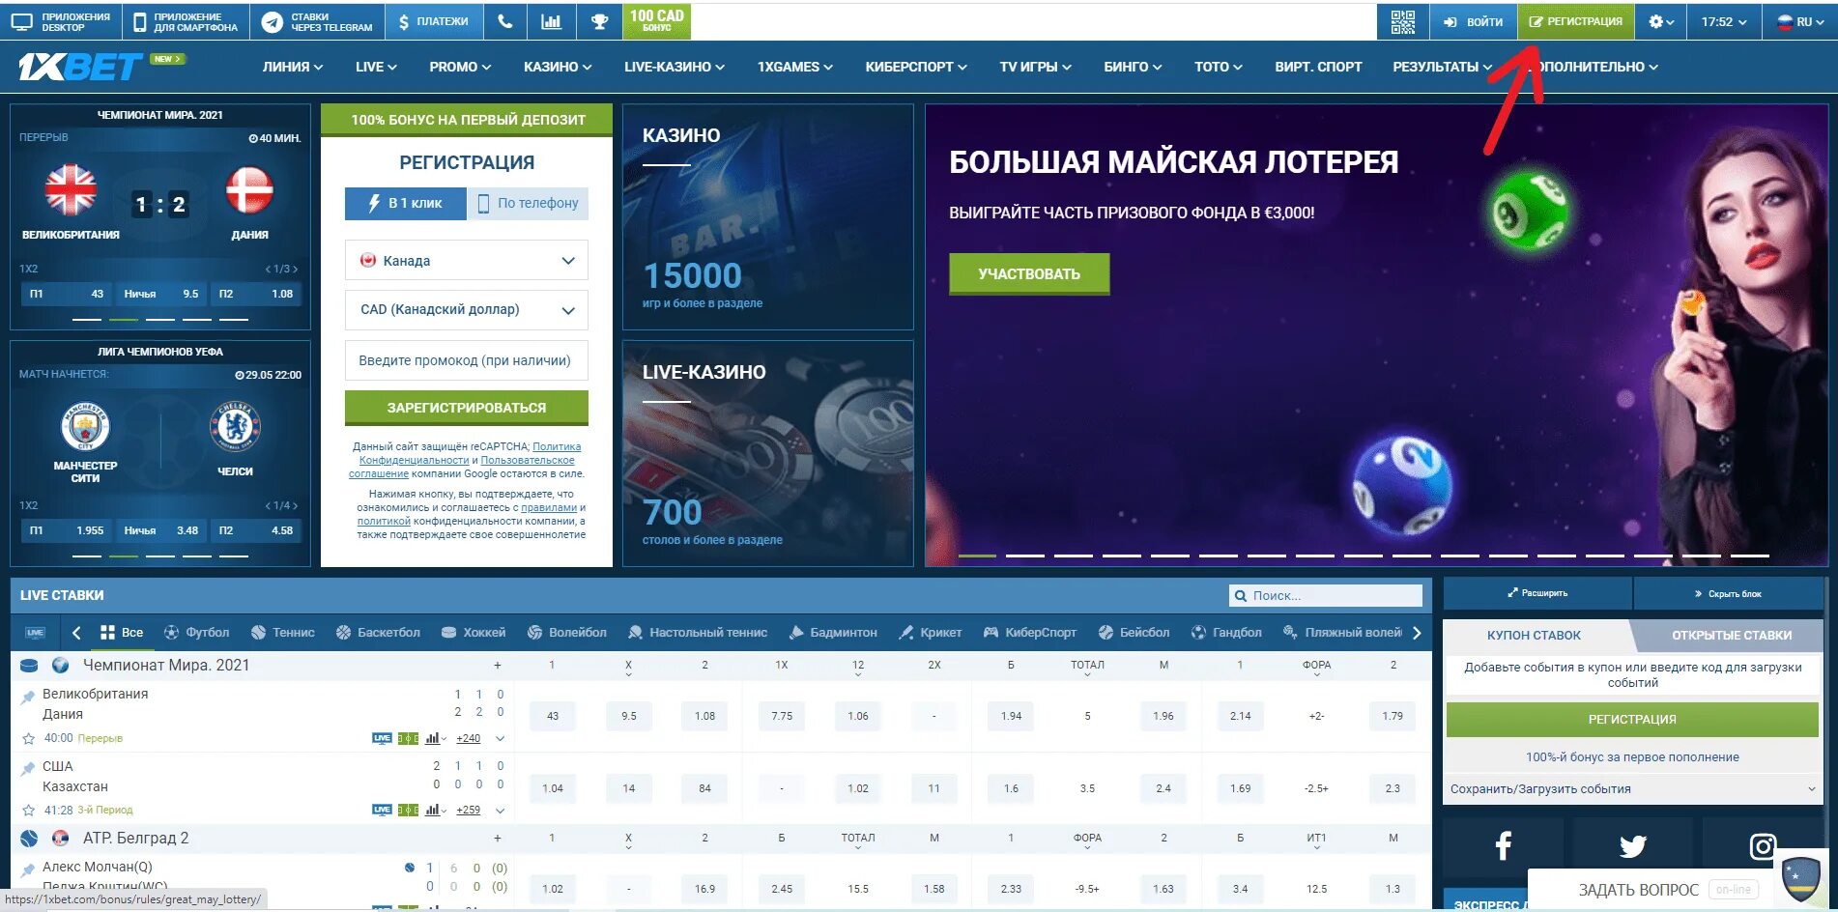Click П1 odds 1.955 for Манчестер Сити
The width and height of the screenshot is (1838, 912).
tap(67, 529)
